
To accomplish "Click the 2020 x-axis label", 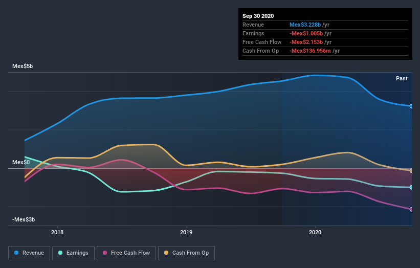I will (315, 232).
